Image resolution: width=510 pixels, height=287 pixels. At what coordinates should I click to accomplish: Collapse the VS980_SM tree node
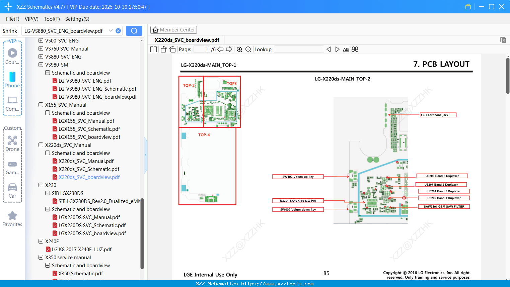[x=41, y=65]
